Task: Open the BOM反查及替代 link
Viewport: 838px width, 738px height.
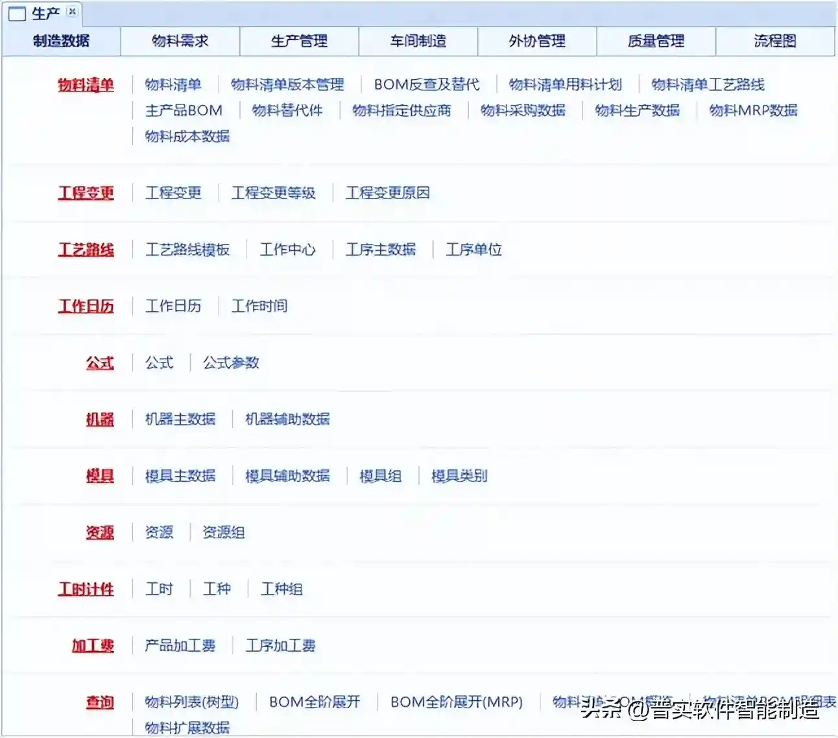Action: (426, 85)
